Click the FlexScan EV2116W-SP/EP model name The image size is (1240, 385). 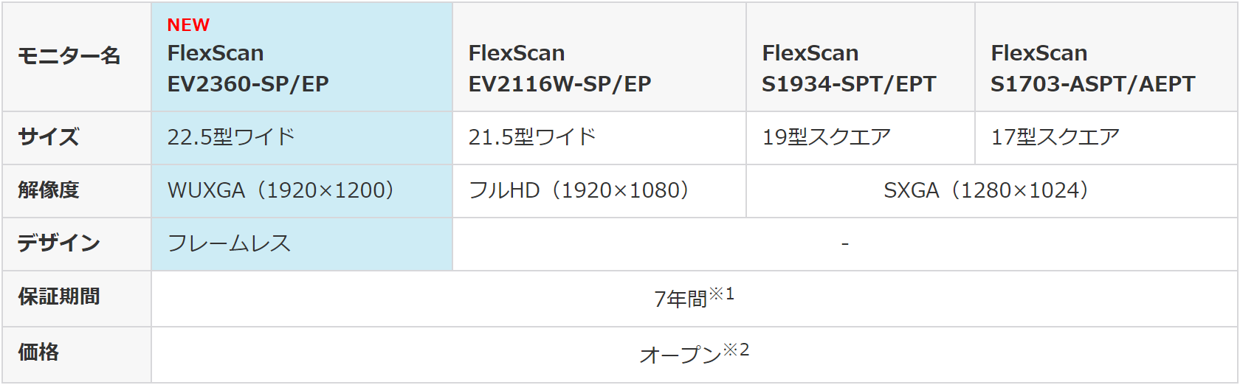click(559, 68)
